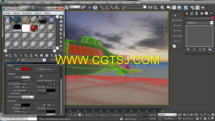Click the Backlight icon in Material Editor
The width and height of the screenshot is (215, 121).
tap(61, 22)
